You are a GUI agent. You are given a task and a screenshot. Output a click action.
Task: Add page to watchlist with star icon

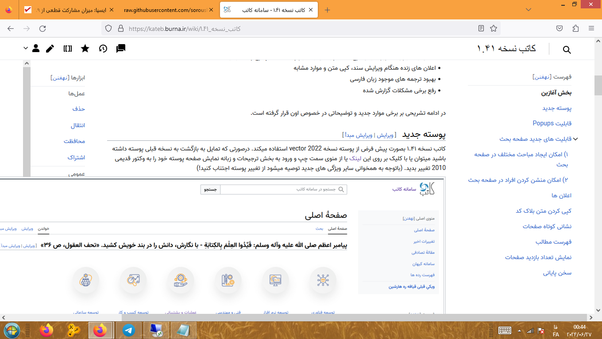(85, 49)
